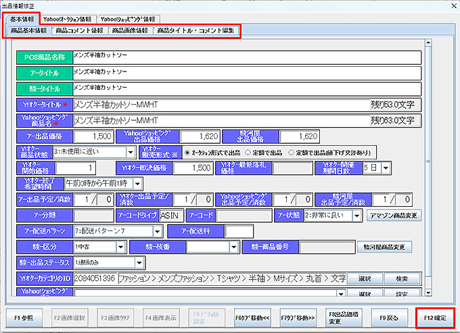
Task: Select オークション形式で出品 radio option
Action: [x=187, y=153]
